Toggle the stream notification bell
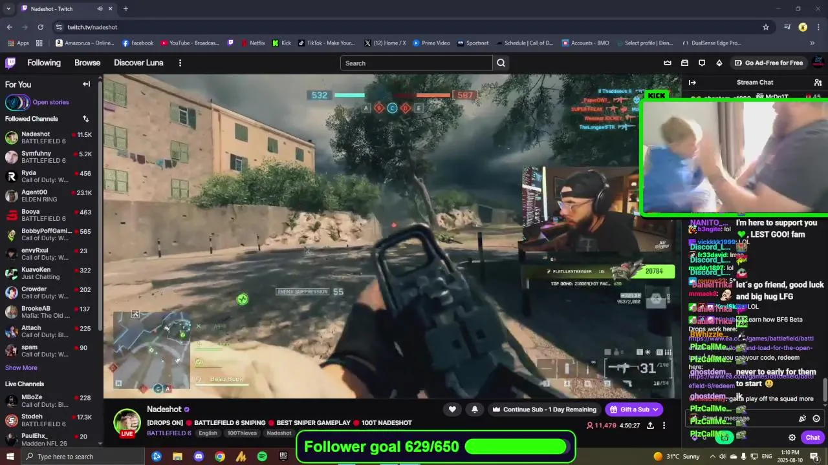 (475, 409)
